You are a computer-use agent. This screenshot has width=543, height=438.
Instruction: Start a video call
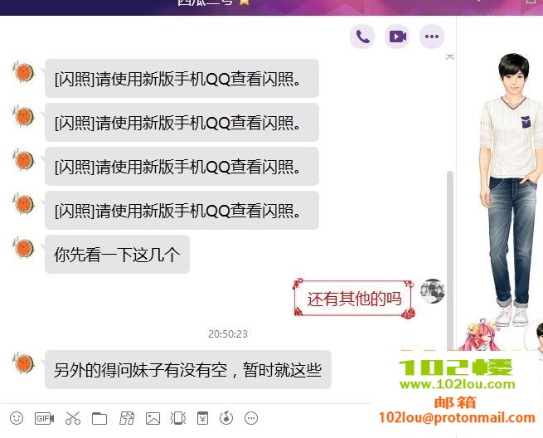(x=398, y=36)
